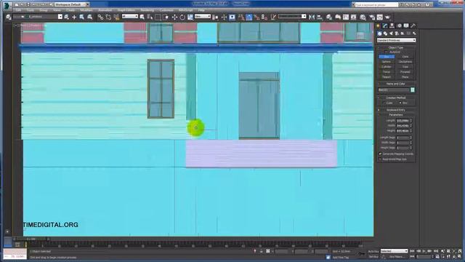Image resolution: width=465 pixels, height=262 pixels.
Task: Open the Tools menu
Action: click(31, 10)
